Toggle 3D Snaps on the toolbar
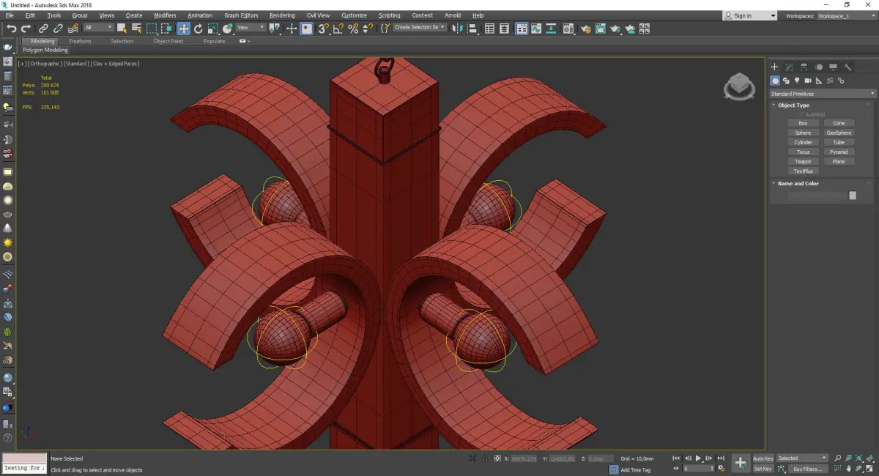 tap(323, 29)
